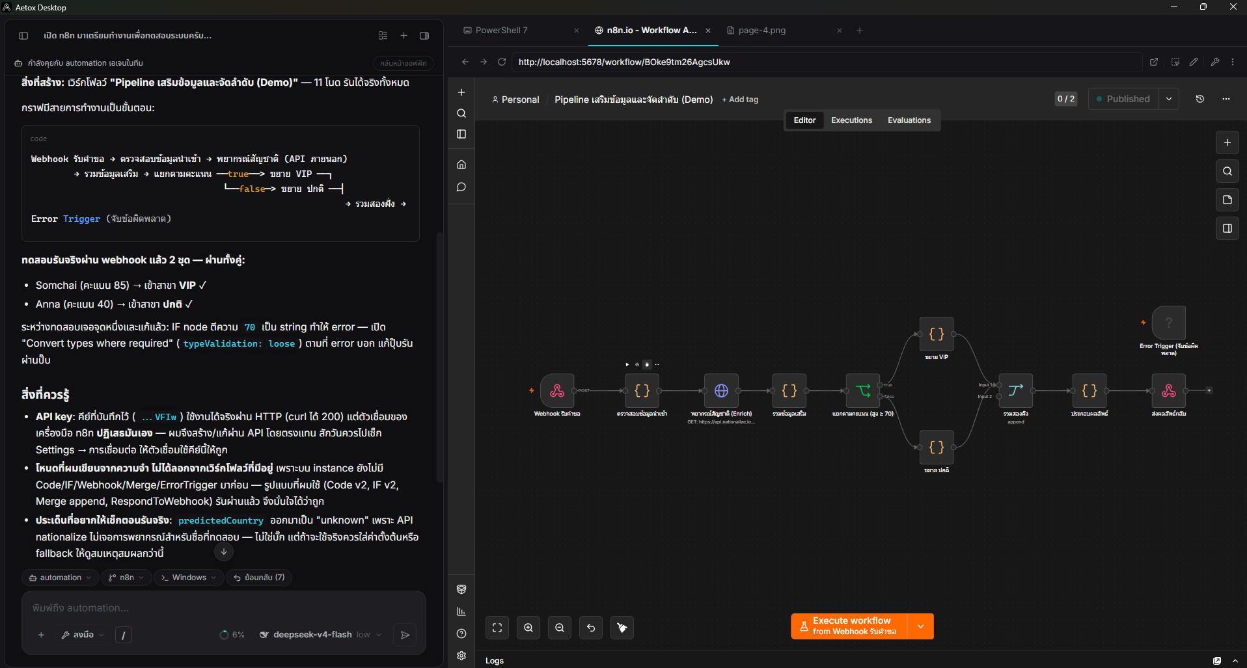The width and height of the screenshot is (1247, 668).
Task: Open n8n sidebar search
Action: [x=461, y=113]
